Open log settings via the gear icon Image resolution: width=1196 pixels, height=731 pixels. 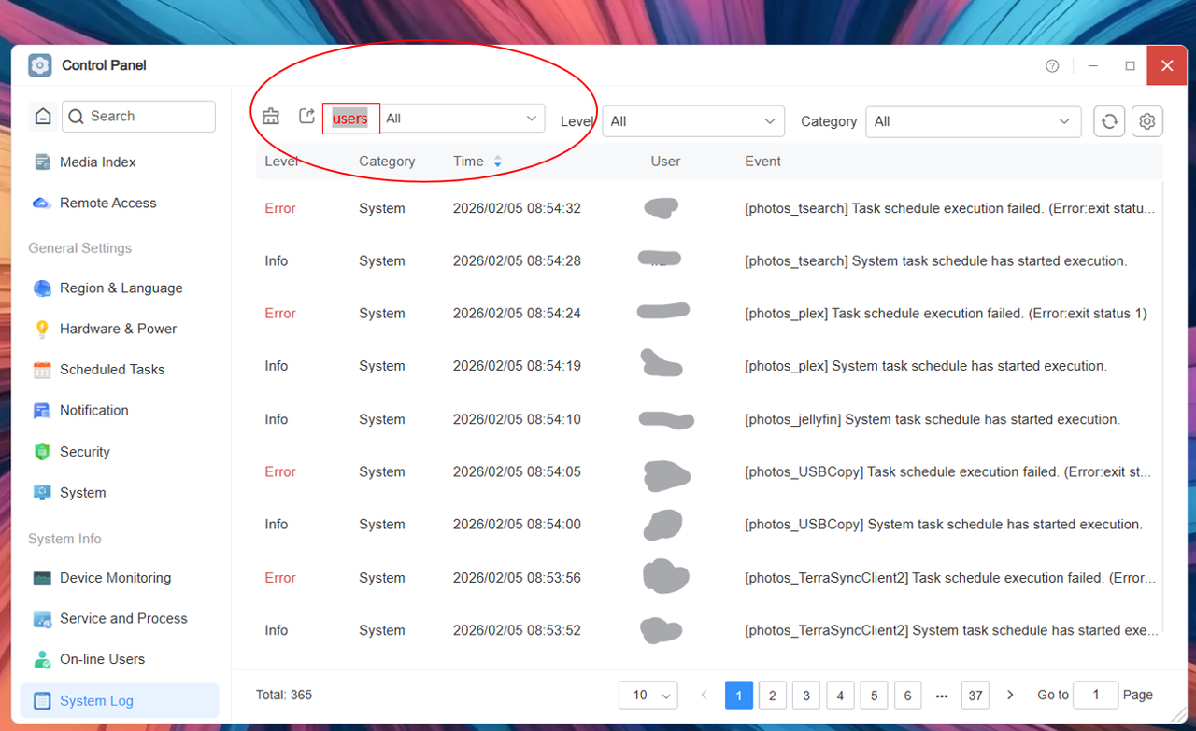[x=1147, y=121]
